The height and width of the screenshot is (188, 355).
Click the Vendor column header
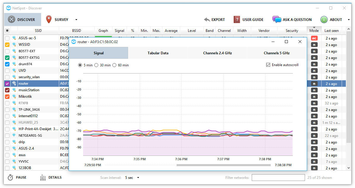(x=264, y=31)
